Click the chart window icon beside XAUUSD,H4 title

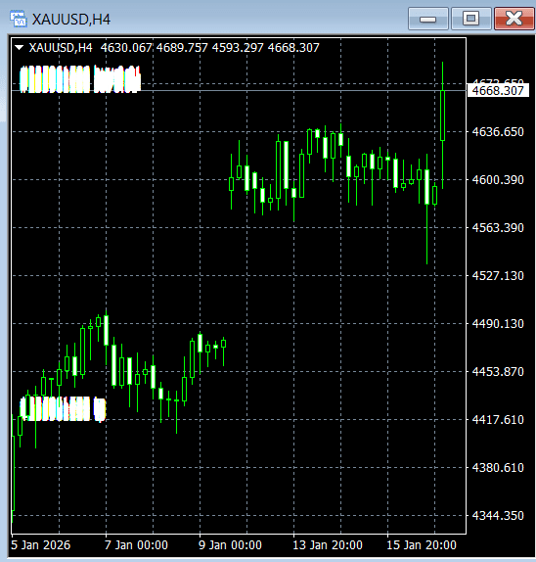click(x=19, y=19)
